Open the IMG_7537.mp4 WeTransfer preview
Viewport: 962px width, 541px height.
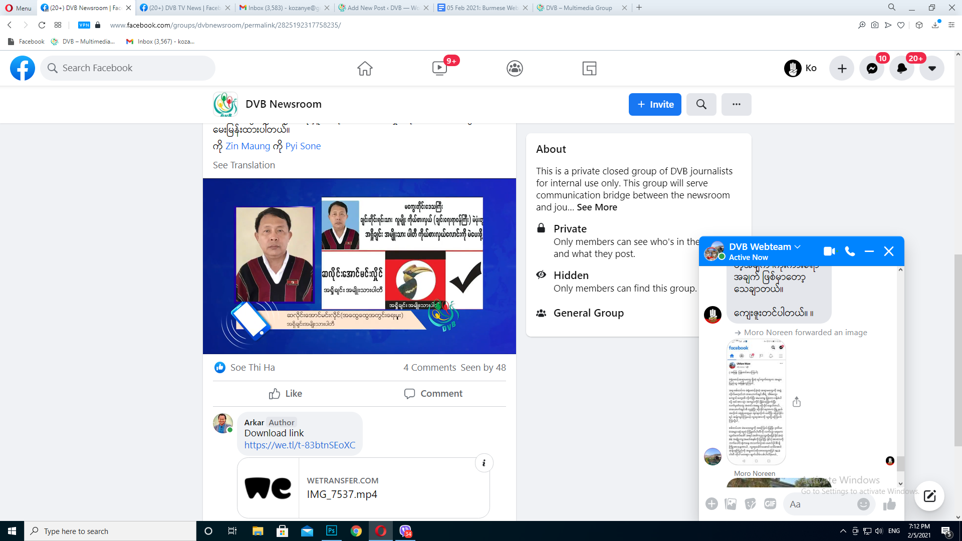363,488
